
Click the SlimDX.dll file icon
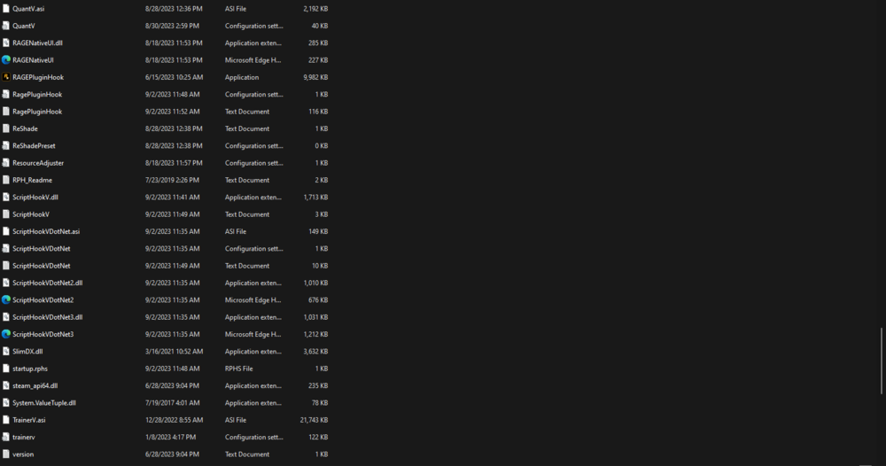[x=6, y=351]
